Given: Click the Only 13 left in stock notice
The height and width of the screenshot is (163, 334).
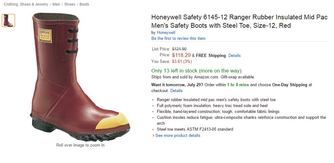Looking at the screenshot, I should 197,71.
